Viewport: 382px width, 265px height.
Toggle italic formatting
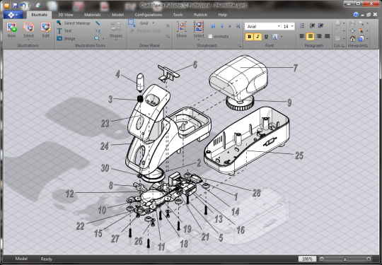(257, 37)
